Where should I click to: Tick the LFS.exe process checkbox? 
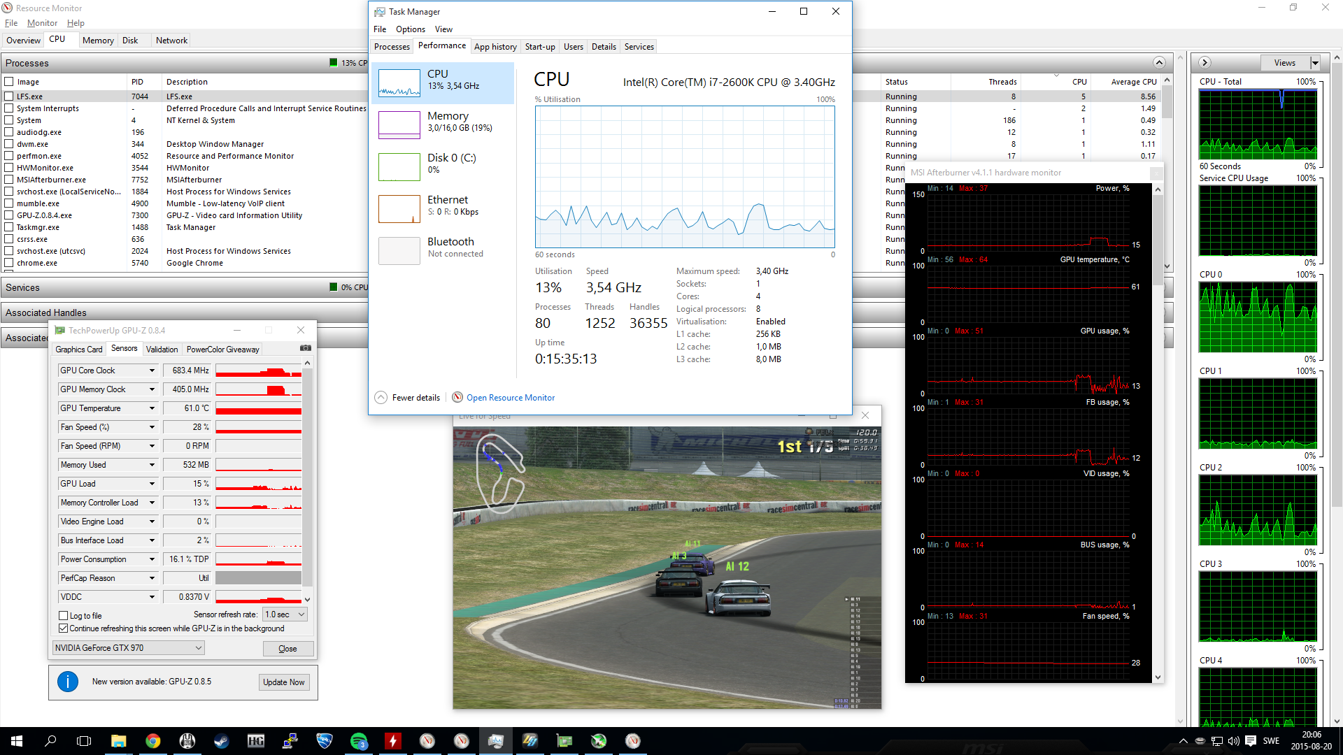click(x=9, y=96)
